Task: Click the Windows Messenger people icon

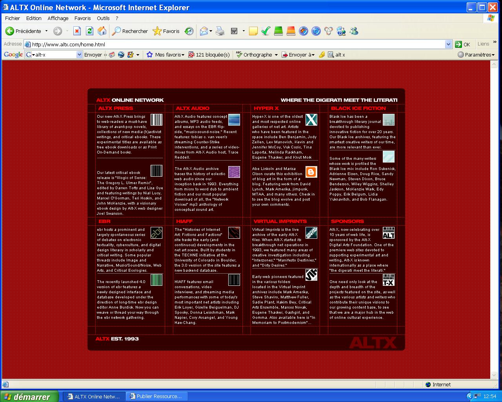Action: (x=353, y=31)
